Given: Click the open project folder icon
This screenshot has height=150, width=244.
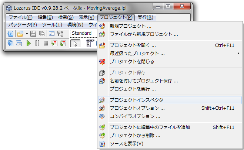Looking at the screenshot, I should coord(102,45).
